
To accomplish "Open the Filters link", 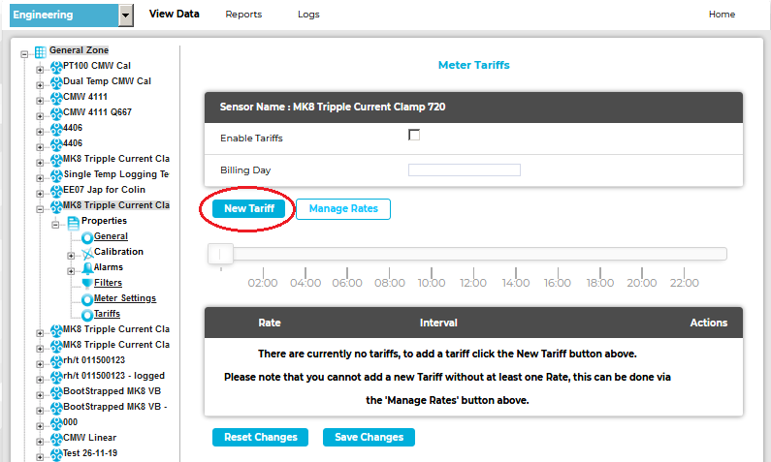I will (108, 283).
